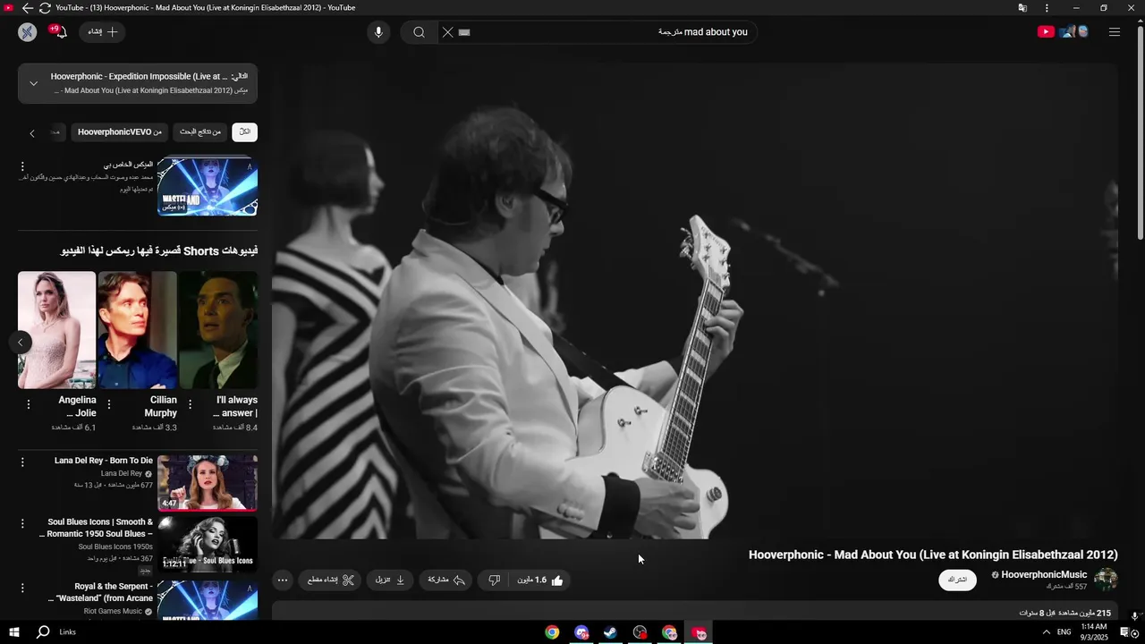The width and height of the screenshot is (1145, 644).
Task: Open Windows taskbar search
Action: tap(43, 632)
